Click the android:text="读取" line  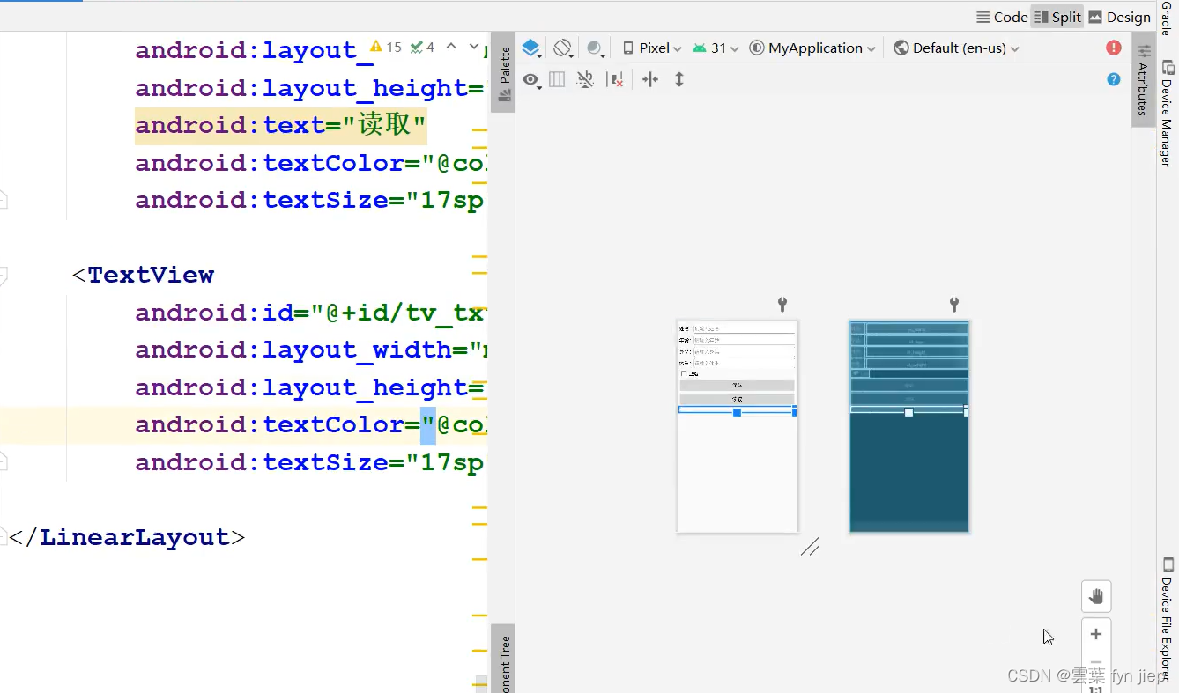(280, 125)
